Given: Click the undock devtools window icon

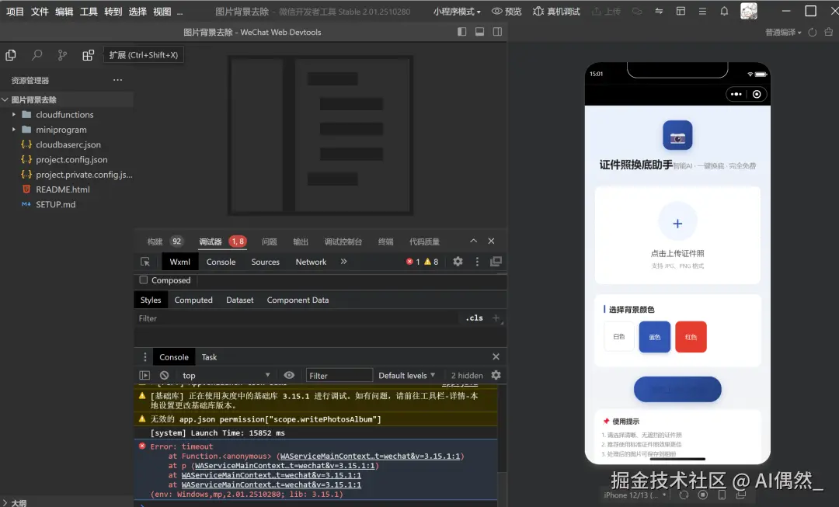Looking at the screenshot, I should [496, 262].
